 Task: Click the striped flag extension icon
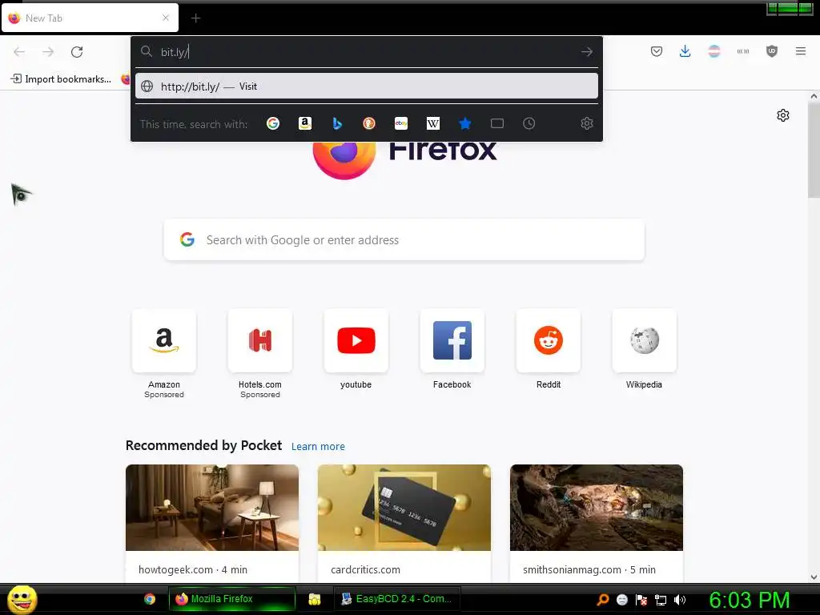pyautogui.click(x=713, y=51)
